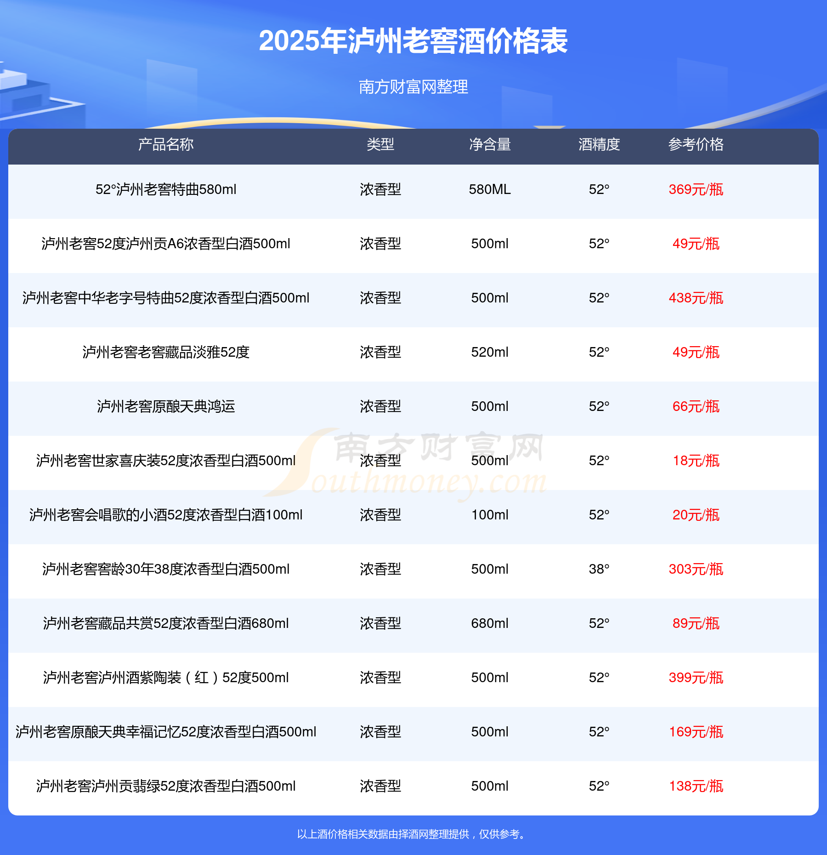Screen dimensions: 827x855
Task: Click 52° in the 中华老字号特曲 row
Action: pos(599,298)
